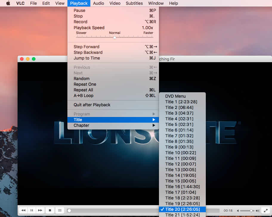Toggle Repeat All option
This screenshot has height=217, width=272.
[x=113, y=90]
